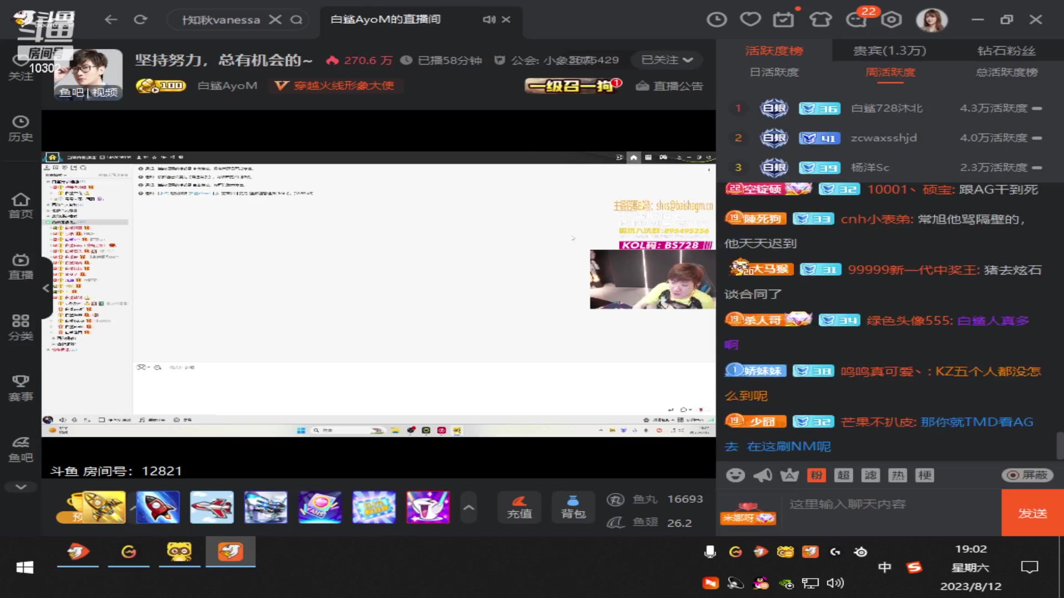Open followed streamers heart icon
This screenshot has width=1064, height=598.
(750, 20)
